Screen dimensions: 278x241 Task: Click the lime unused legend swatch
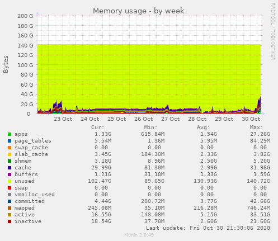[x=10, y=181]
